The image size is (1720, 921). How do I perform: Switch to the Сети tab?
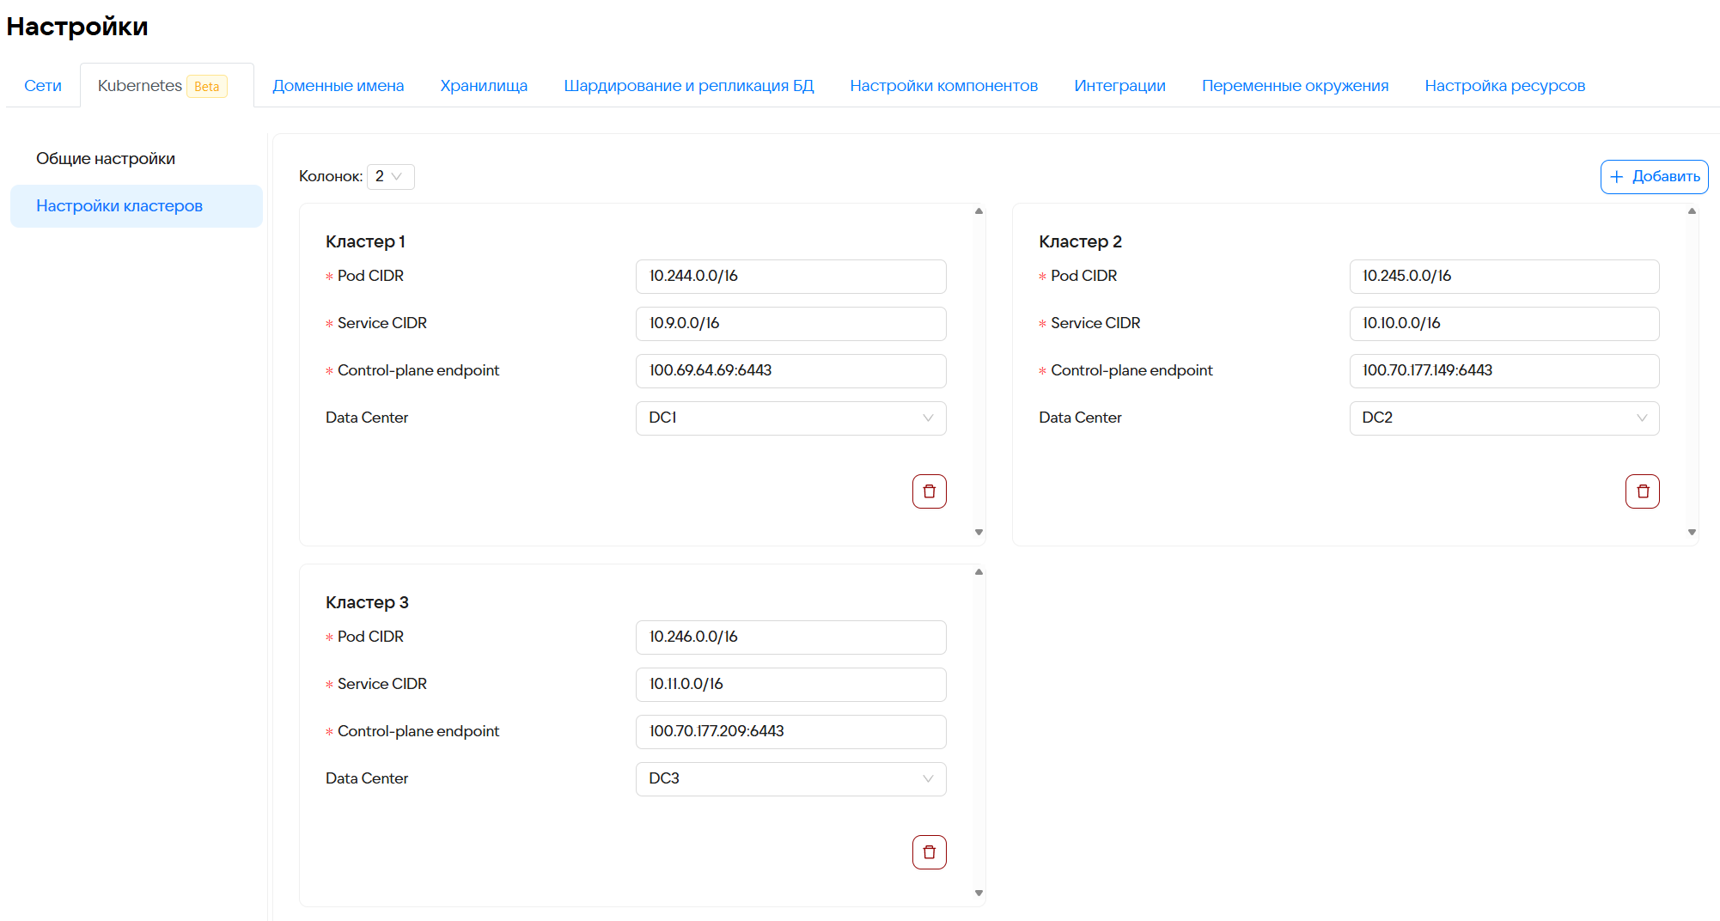[x=43, y=86]
